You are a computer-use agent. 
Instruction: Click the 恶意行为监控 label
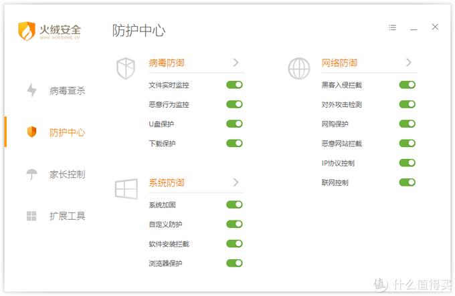169,104
